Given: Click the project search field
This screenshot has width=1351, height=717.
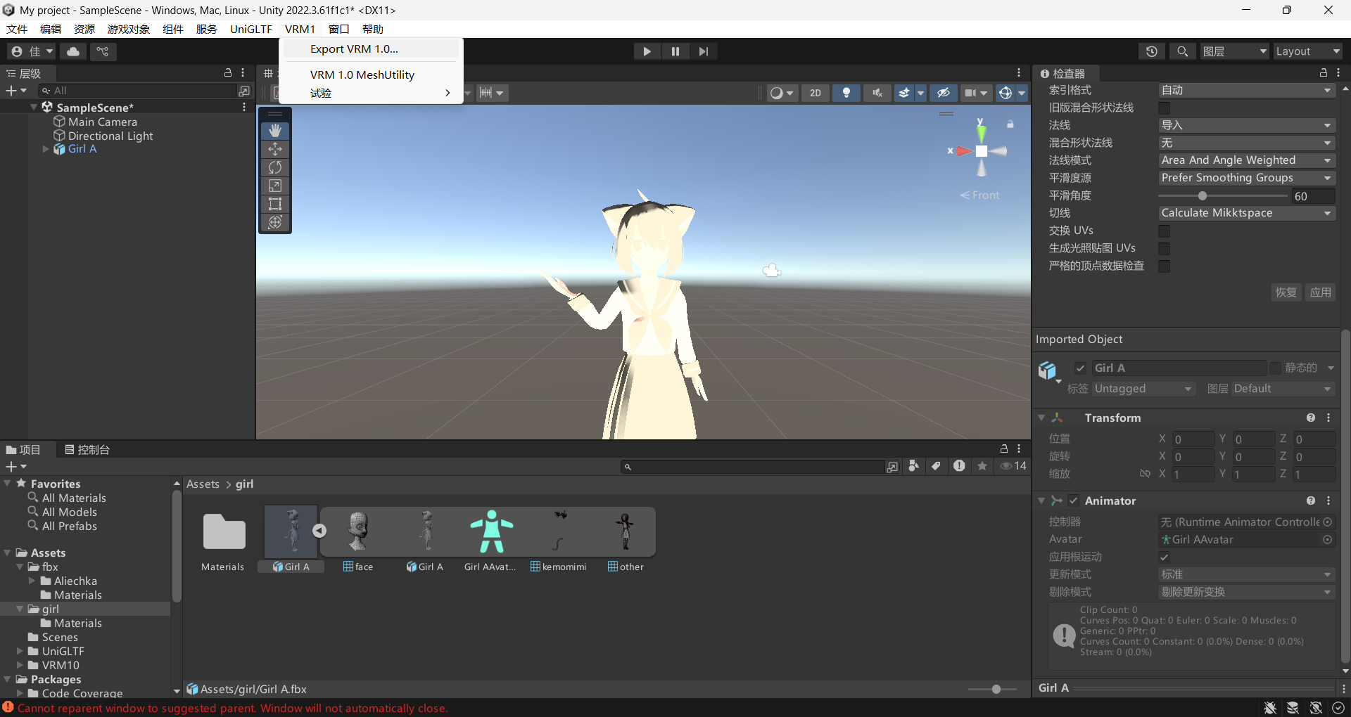Looking at the screenshot, I should click(x=753, y=467).
